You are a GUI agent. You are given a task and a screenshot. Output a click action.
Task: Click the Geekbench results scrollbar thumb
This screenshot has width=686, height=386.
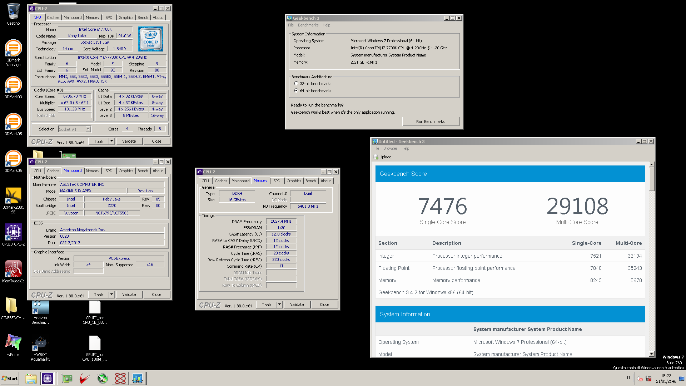(x=652, y=179)
